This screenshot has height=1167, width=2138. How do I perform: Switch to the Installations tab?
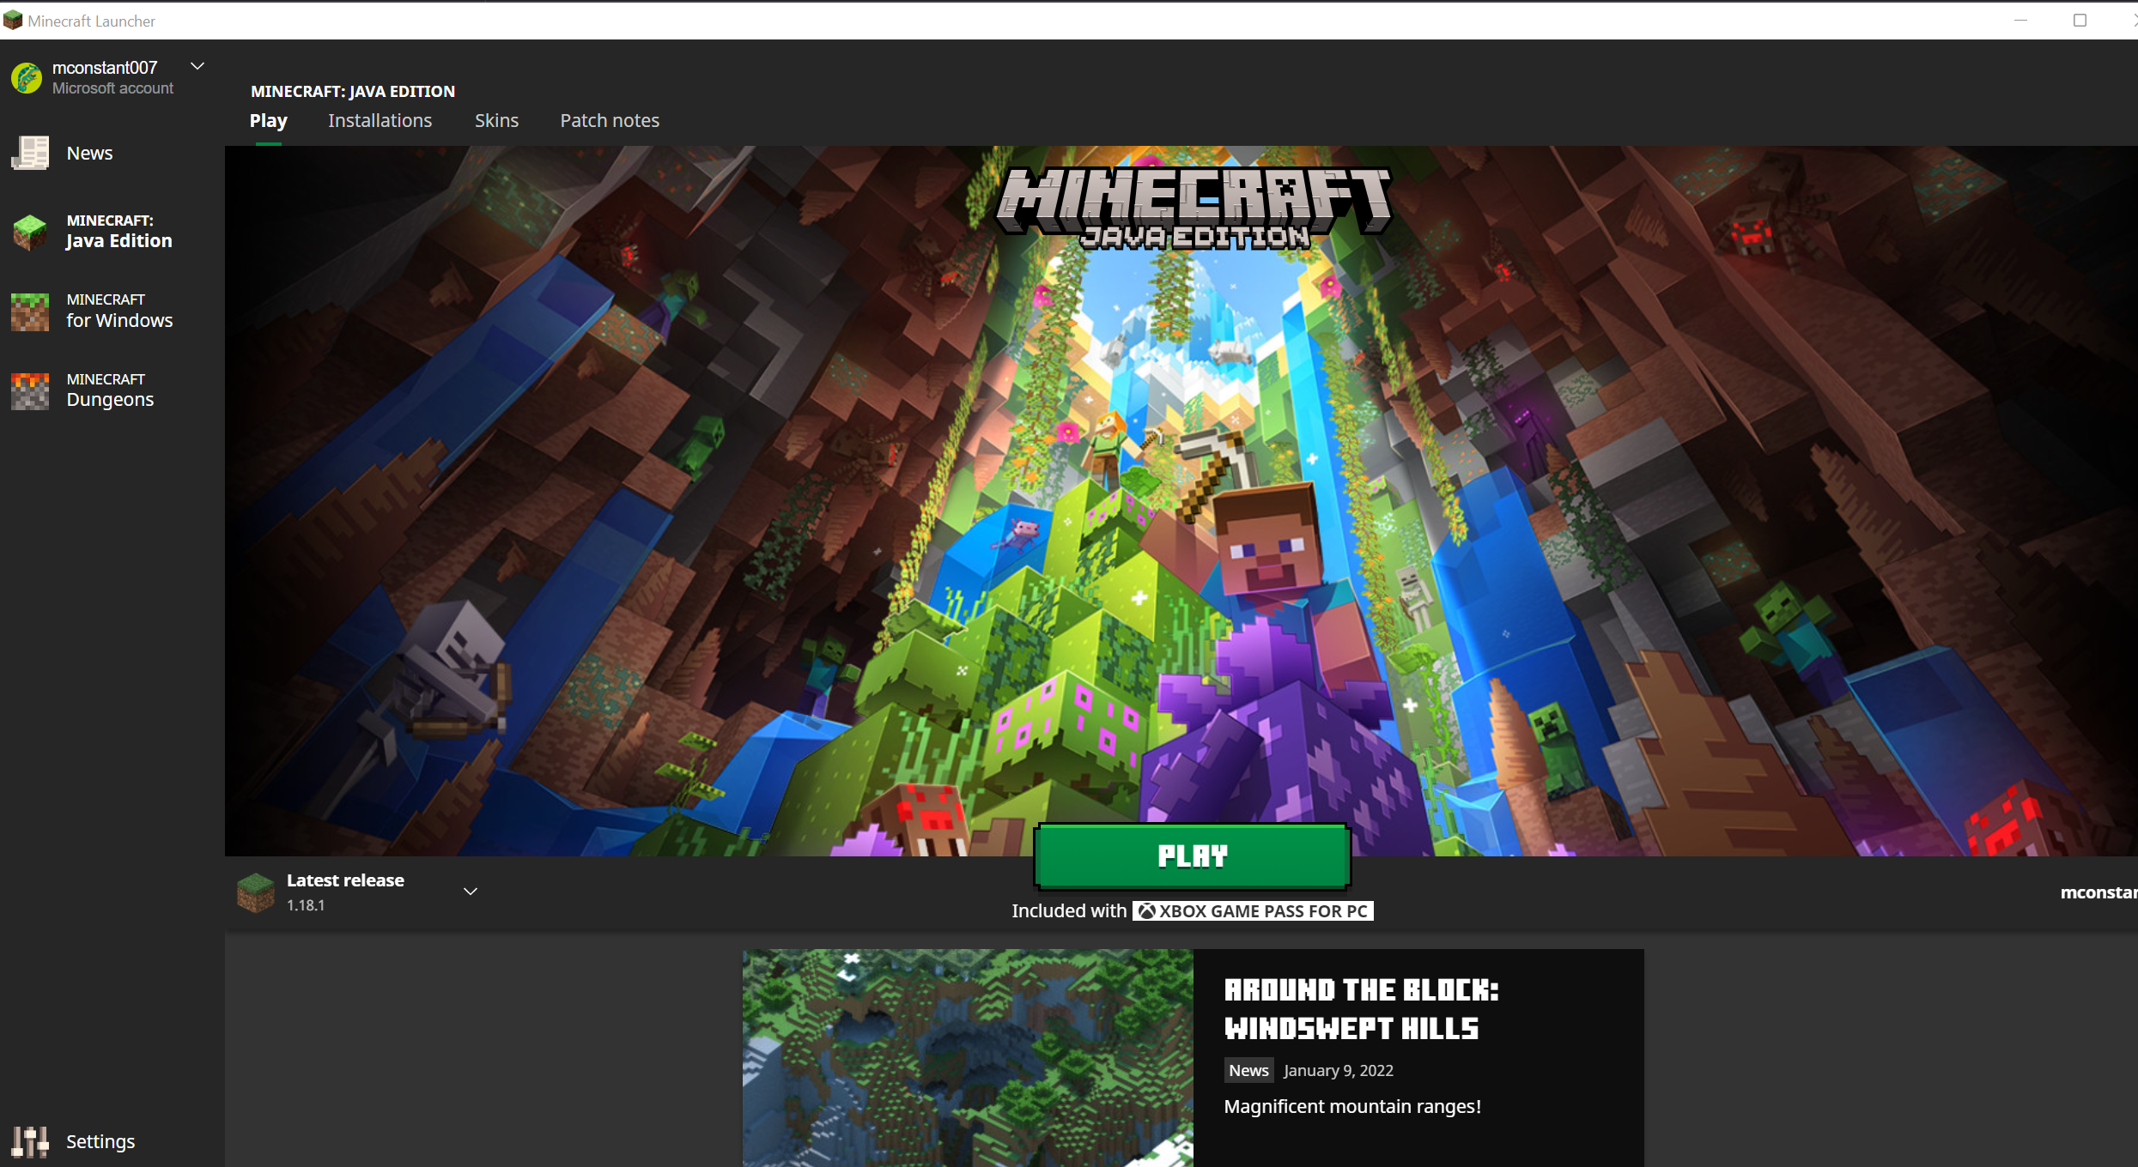click(x=380, y=120)
